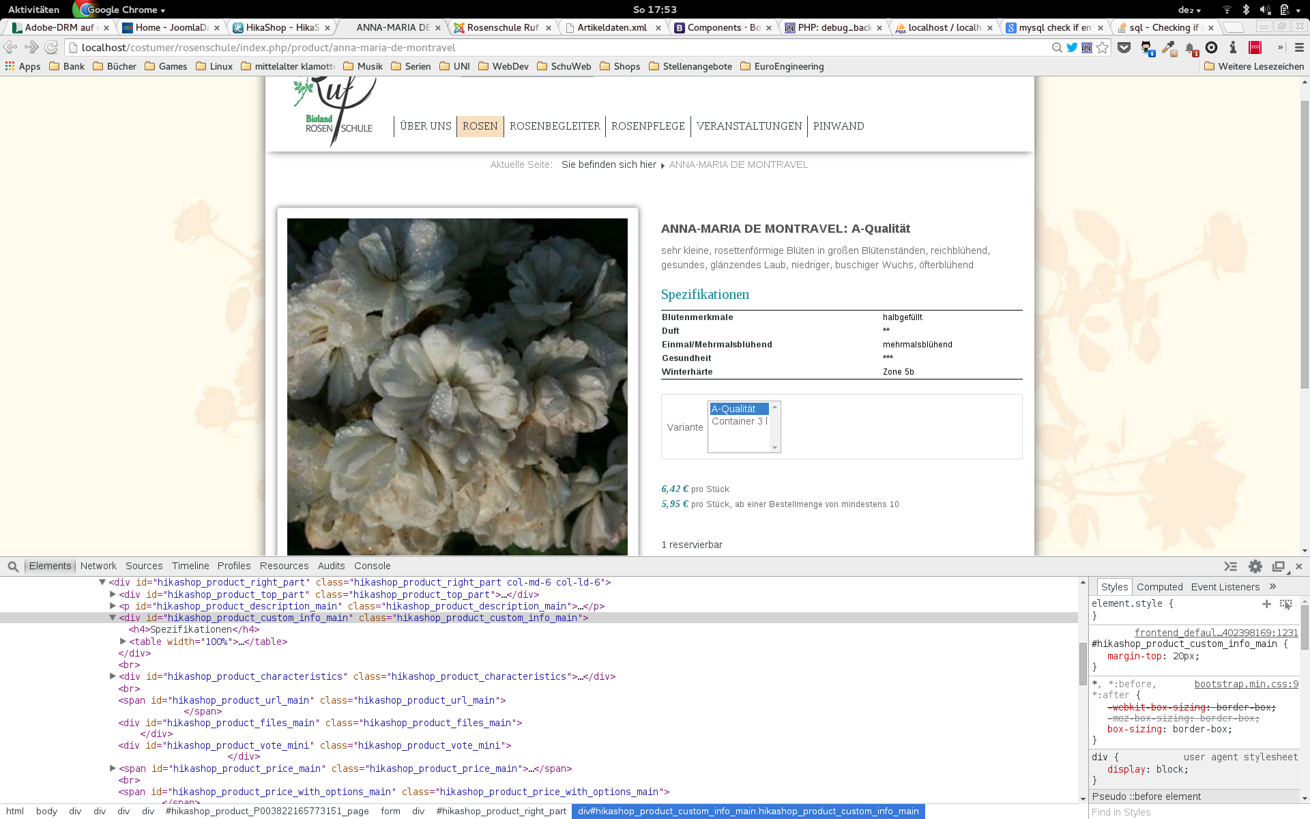The width and height of the screenshot is (1310, 819).
Task: Click the DevTools inspect element magnifier icon
Action: [13, 566]
